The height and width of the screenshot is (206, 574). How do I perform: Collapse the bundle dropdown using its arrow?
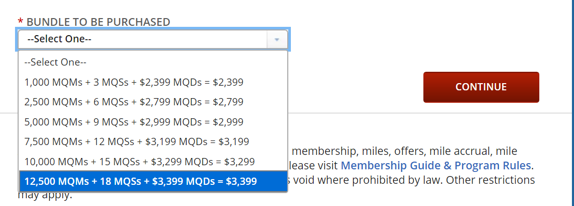(x=277, y=39)
